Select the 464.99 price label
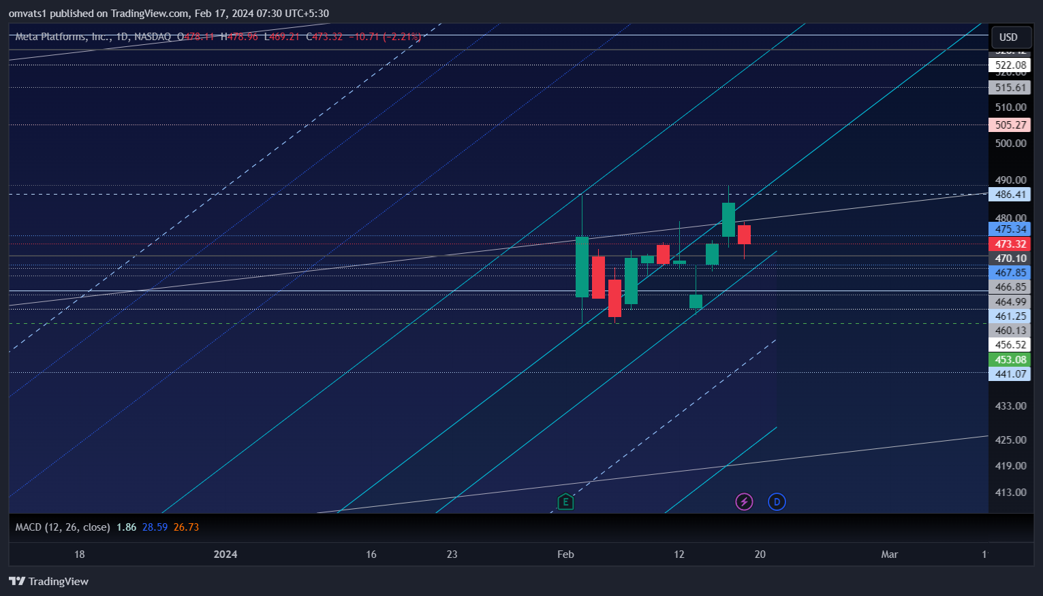This screenshot has width=1043, height=596. pos(1010,302)
